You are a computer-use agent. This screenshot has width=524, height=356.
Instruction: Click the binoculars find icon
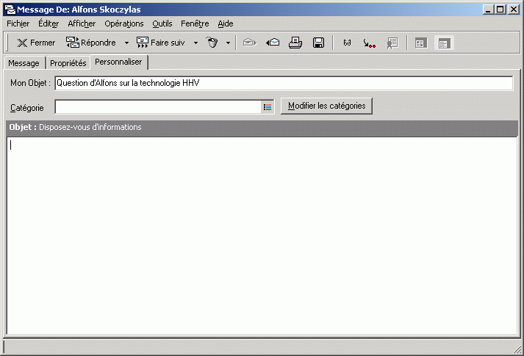click(347, 43)
